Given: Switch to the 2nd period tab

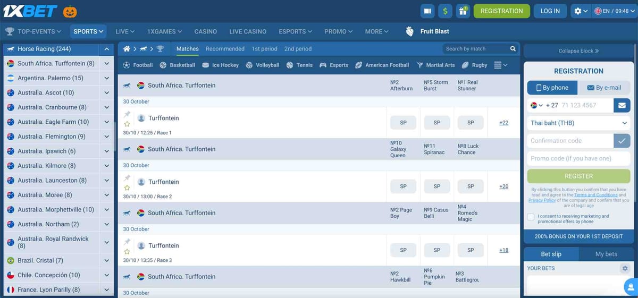Looking at the screenshot, I should click(298, 49).
